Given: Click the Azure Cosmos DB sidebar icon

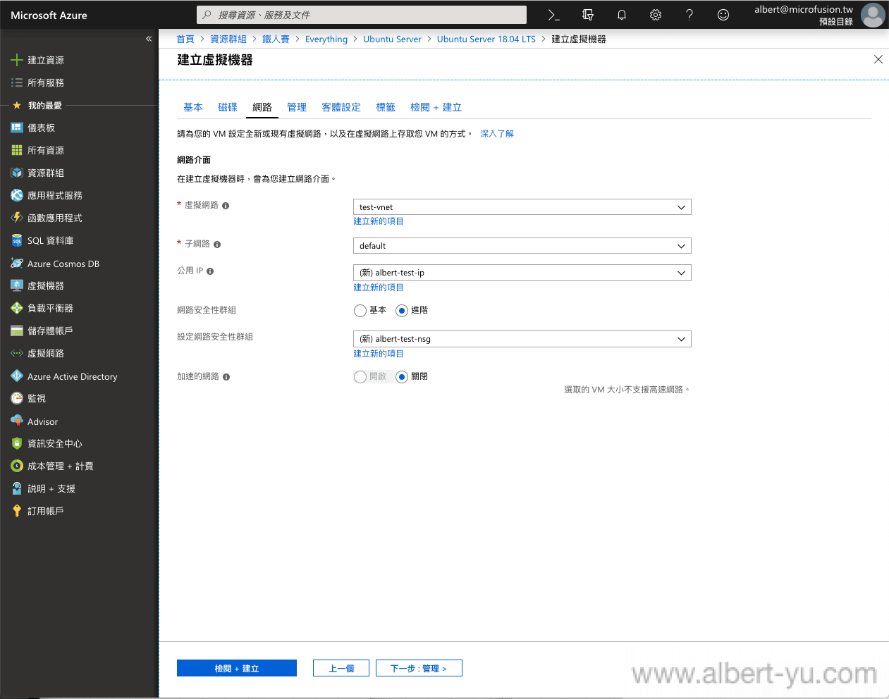Looking at the screenshot, I should [x=17, y=264].
